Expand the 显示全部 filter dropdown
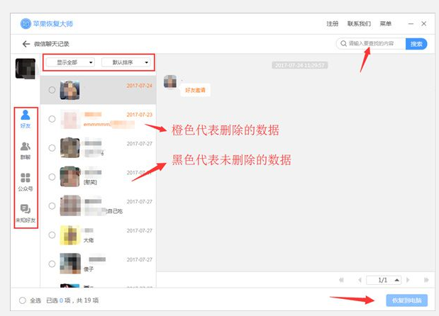439x316 pixels. [70, 62]
